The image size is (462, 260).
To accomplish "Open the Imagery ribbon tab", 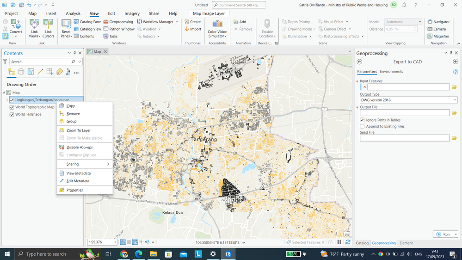I will tap(132, 13).
